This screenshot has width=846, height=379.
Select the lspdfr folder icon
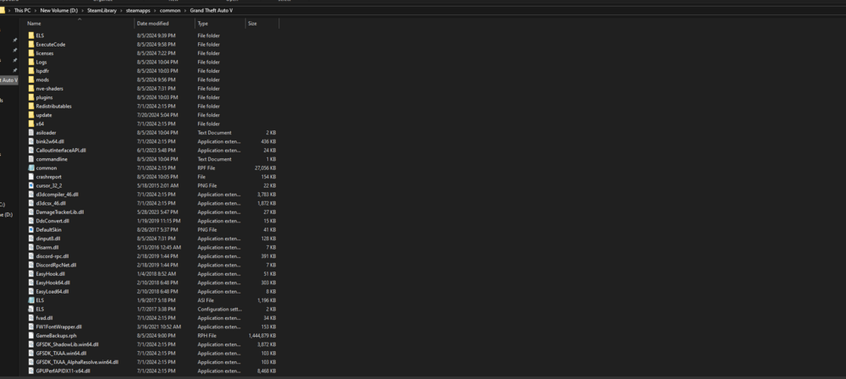(30, 71)
